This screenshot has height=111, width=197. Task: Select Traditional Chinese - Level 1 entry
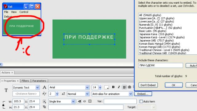pyautogui.click(x=164, y=50)
